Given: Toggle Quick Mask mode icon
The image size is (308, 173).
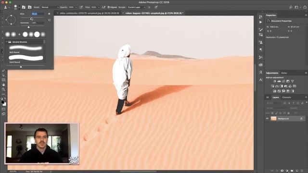Looking at the screenshot, I should point(3,109).
